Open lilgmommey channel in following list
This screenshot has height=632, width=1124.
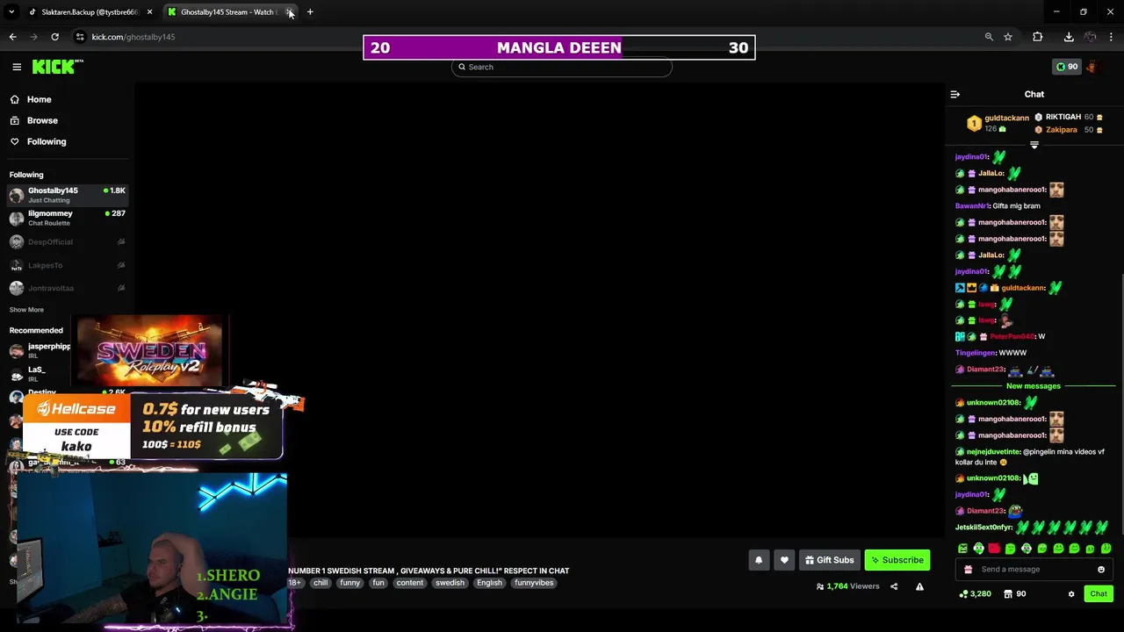[x=68, y=218]
